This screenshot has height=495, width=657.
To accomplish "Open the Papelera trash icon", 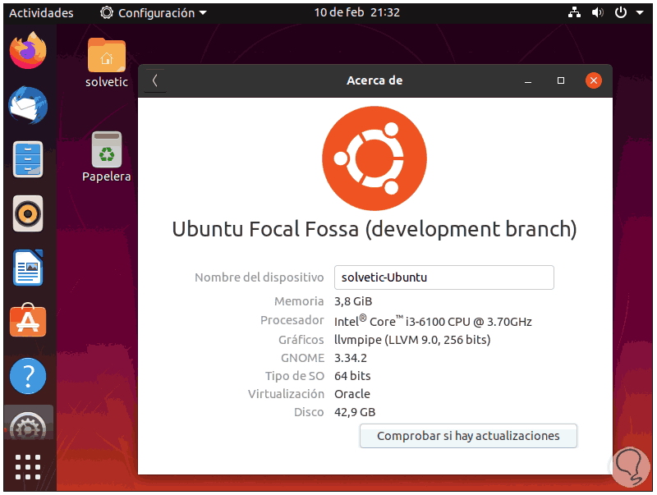I will point(107,150).
